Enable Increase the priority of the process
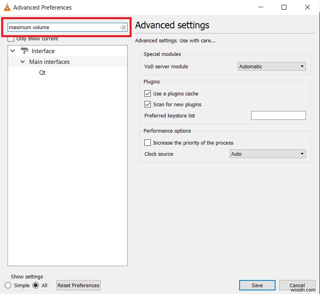The image size is (320, 294). [148, 142]
